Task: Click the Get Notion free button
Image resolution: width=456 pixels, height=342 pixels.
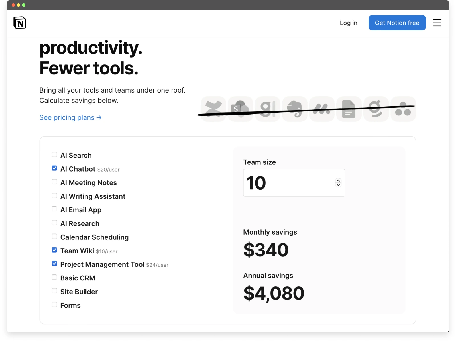Action: point(397,23)
